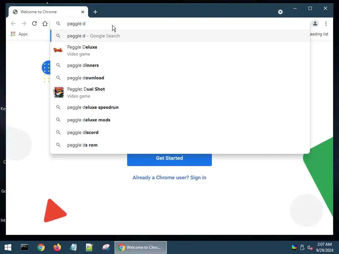The image size is (339, 254).
Task: Select "peggle d - Google Search" suggestion
Action: pyautogui.click(x=180, y=36)
